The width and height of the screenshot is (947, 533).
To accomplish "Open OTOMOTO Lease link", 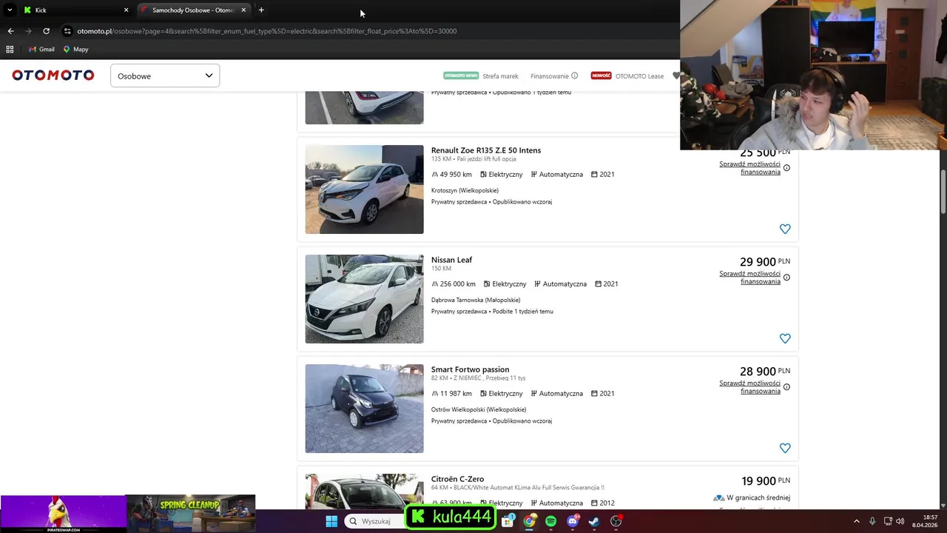I will tap(639, 76).
